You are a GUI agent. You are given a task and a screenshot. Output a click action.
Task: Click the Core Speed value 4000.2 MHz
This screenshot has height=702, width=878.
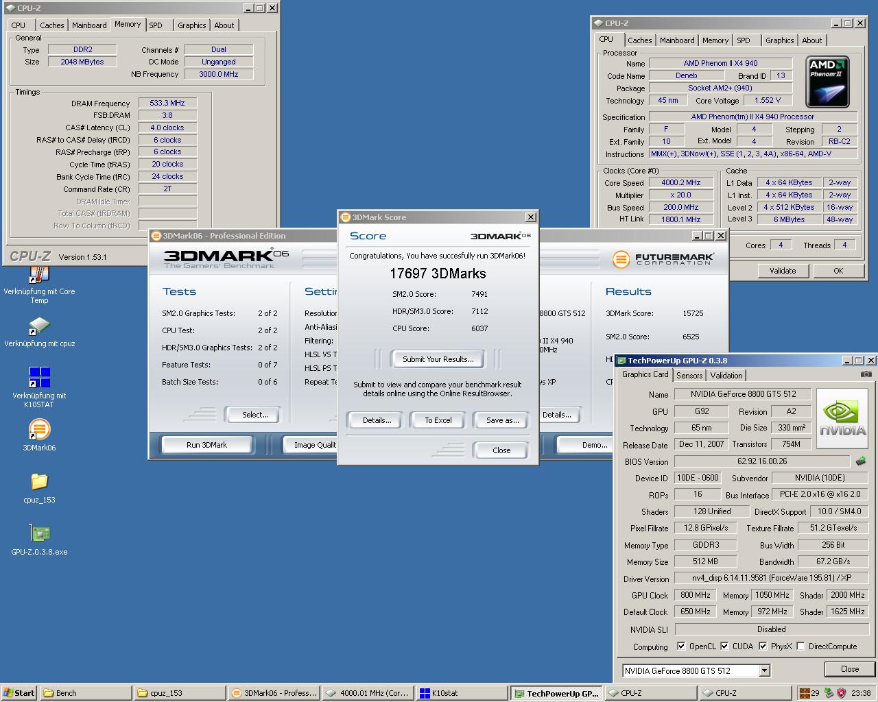pos(681,182)
